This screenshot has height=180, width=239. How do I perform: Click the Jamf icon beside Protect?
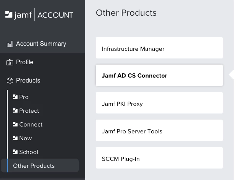coord(15,110)
